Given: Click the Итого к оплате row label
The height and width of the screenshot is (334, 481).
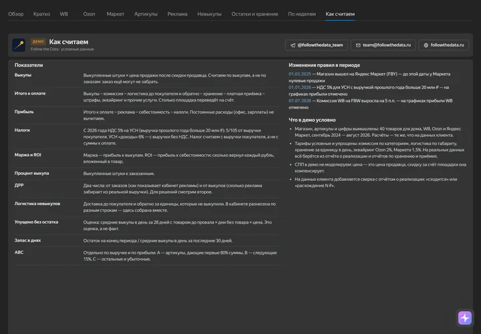Looking at the screenshot, I should pos(30,94).
